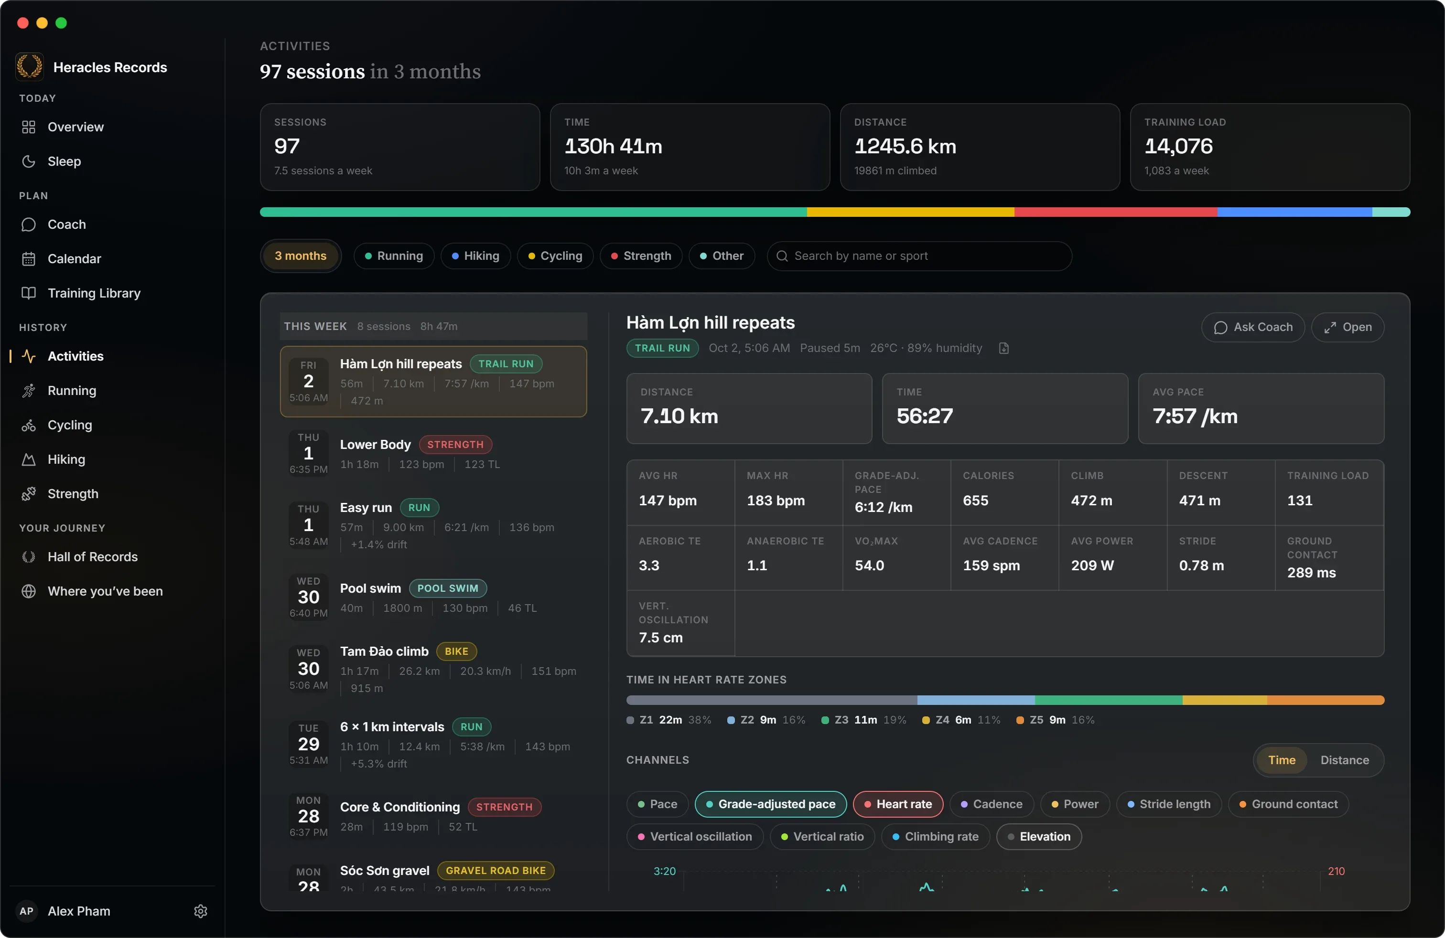Open the Core & Conditioning session
This screenshot has width=1445, height=938.
[x=433, y=816]
